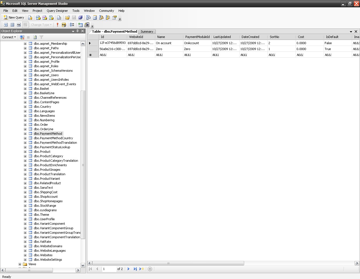This screenshot has height=279, width=360.
Task: Expand the dbo.Basket tree node
Action: [x=25, y=89]
